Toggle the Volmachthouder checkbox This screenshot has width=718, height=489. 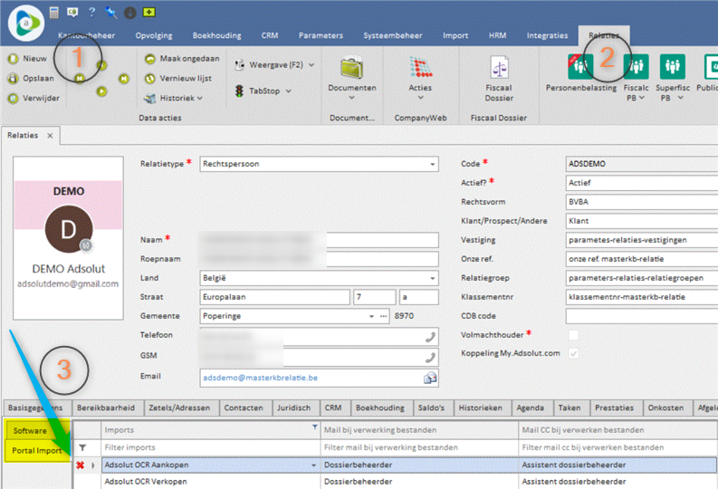click(572, 336)
